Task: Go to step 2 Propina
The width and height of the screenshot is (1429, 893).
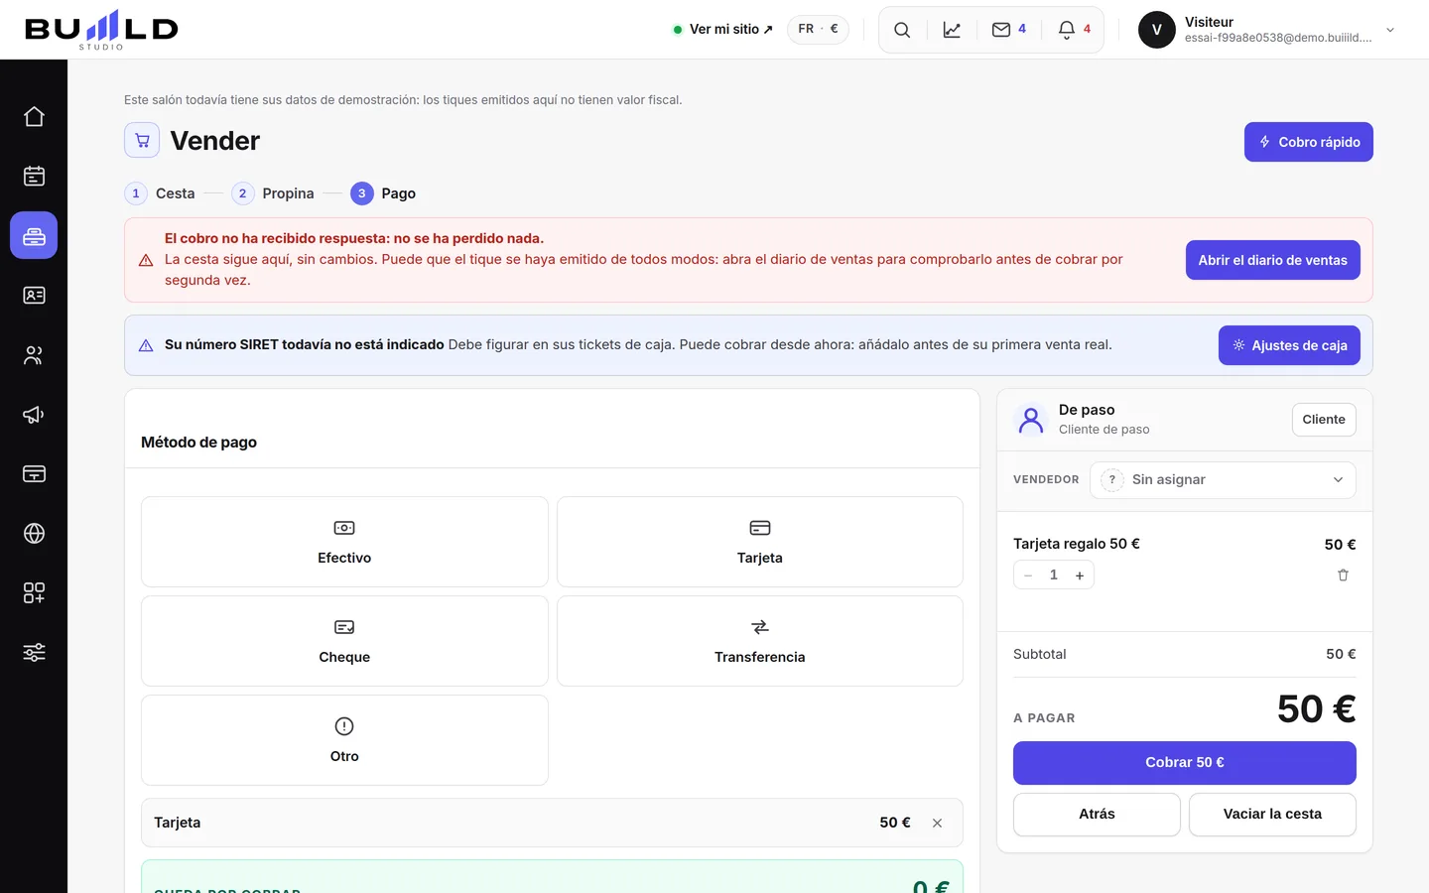Action: [x=273, y=193]
